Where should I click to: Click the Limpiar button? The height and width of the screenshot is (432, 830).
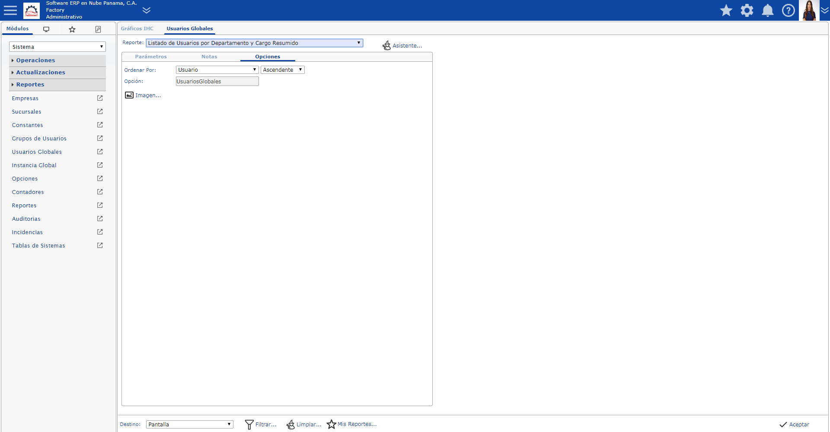(304, 424)
